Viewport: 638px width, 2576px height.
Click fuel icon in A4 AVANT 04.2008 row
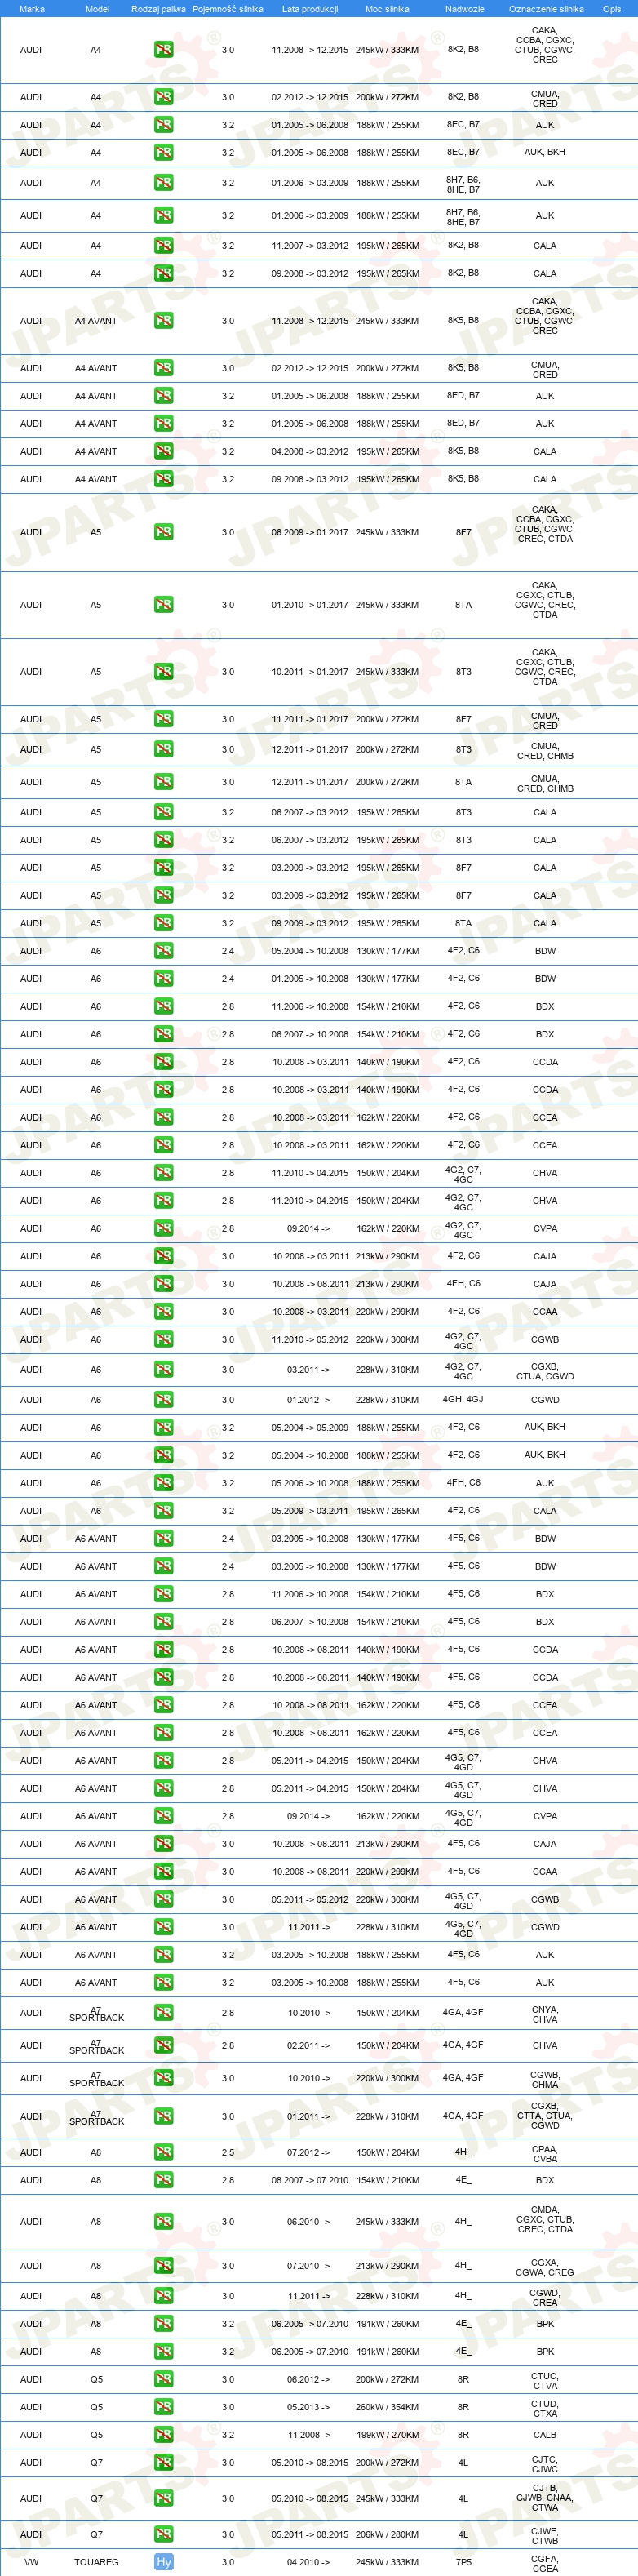point(163,451)
